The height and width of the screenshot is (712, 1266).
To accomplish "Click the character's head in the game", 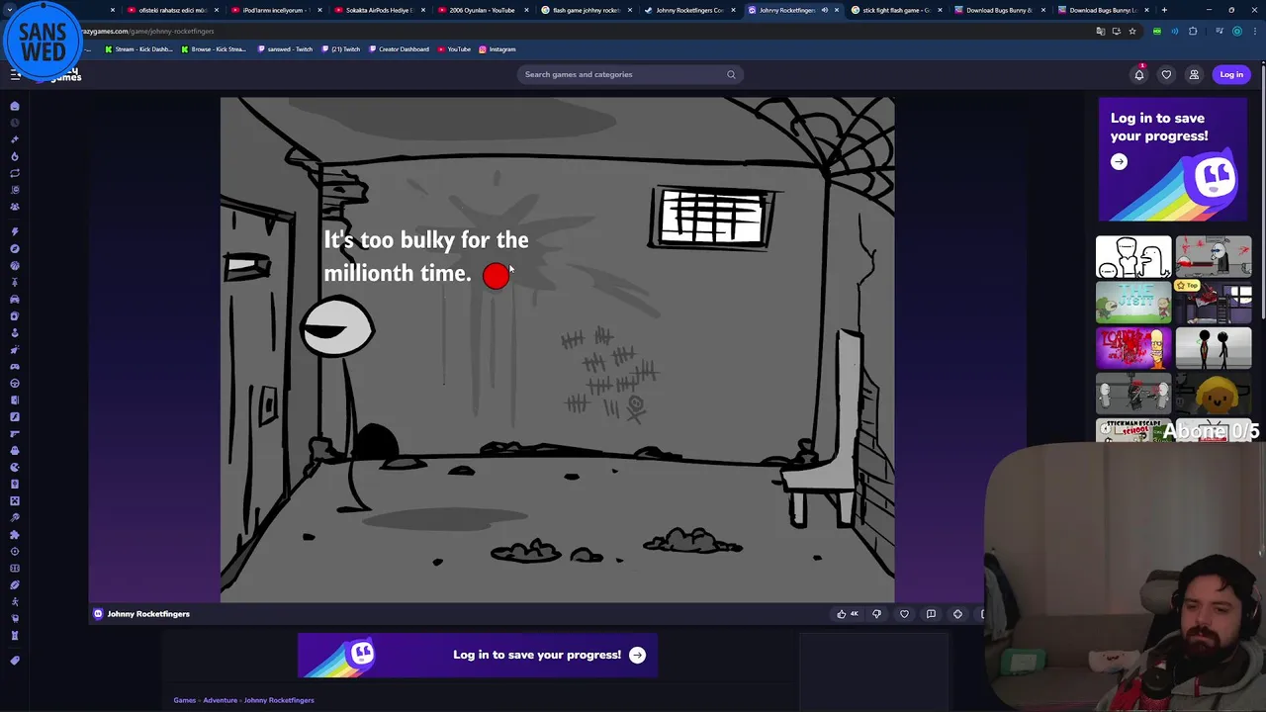I will pyautogui.click(x=337, y=327).
